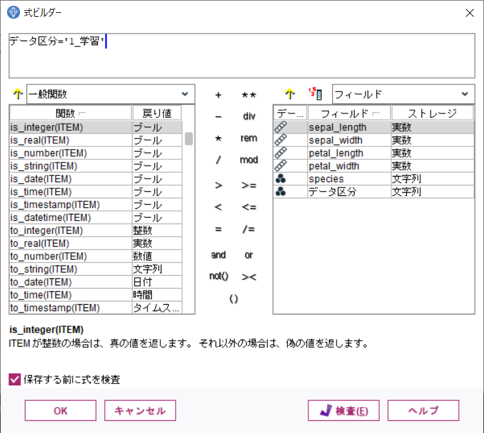Select the species field name
This screenshot has width=484, height=433.
click(326, 179)
